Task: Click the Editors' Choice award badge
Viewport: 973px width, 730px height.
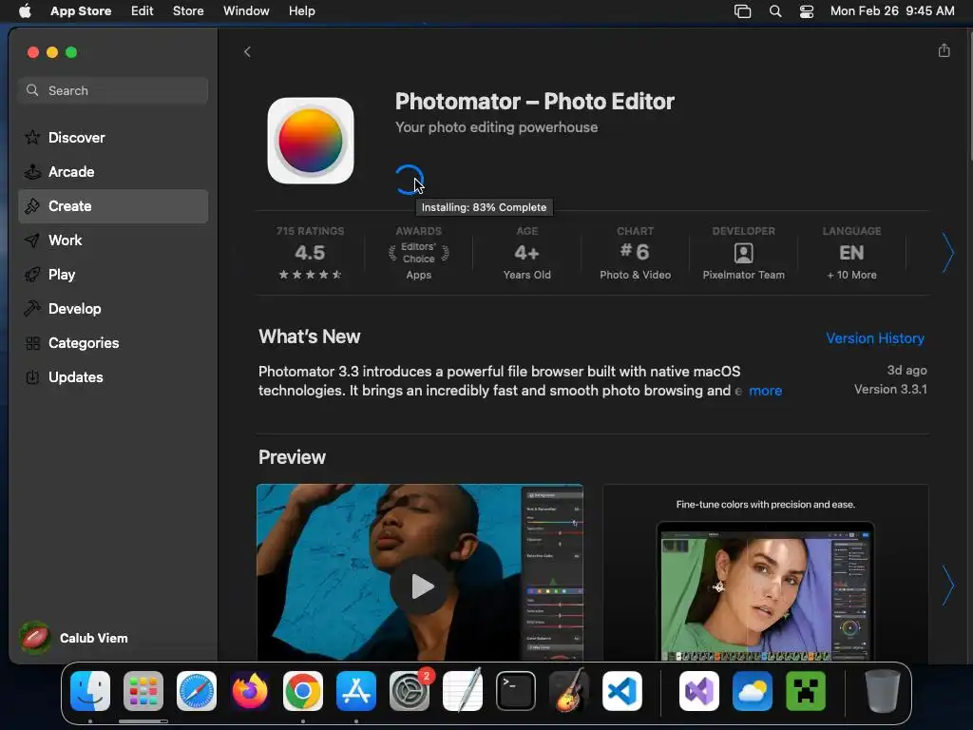Action: 419,253
